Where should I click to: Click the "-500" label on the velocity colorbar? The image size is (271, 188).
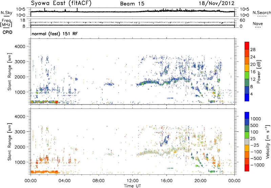click(256, 158)
